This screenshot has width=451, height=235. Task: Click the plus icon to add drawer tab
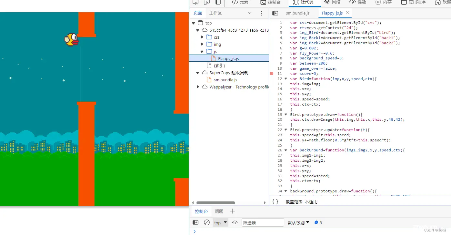point(233,211)
